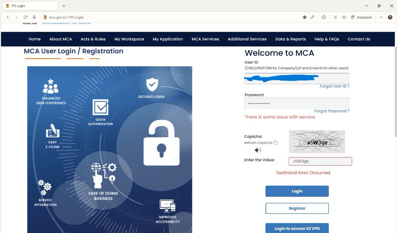Viewport: 397px width, 233px height.
Task: Click the Password input field
Action: pyautogui.click(x=297, y=103)
